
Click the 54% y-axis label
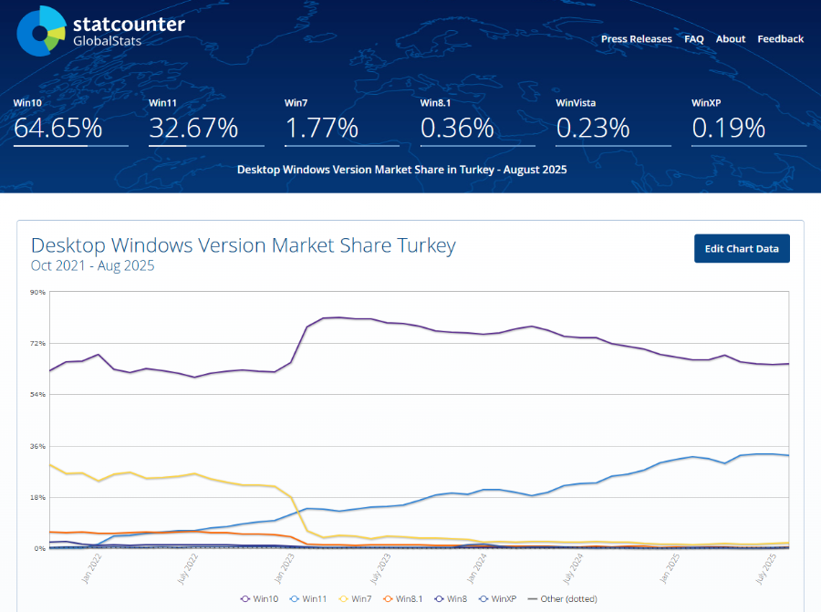click(x=37, y=394)
